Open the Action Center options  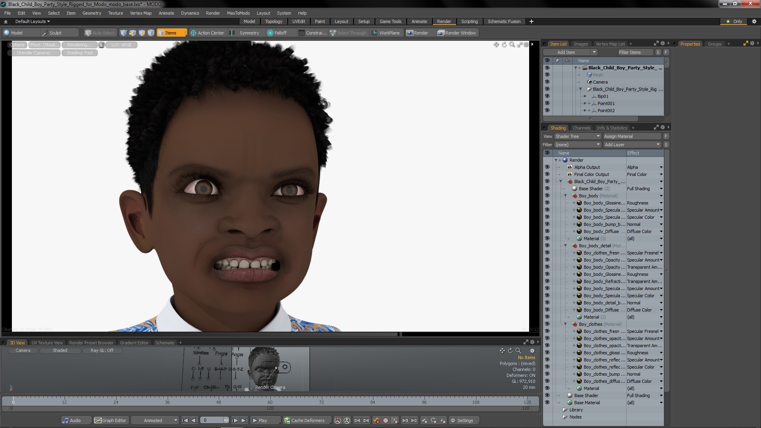tap(207, 33)
